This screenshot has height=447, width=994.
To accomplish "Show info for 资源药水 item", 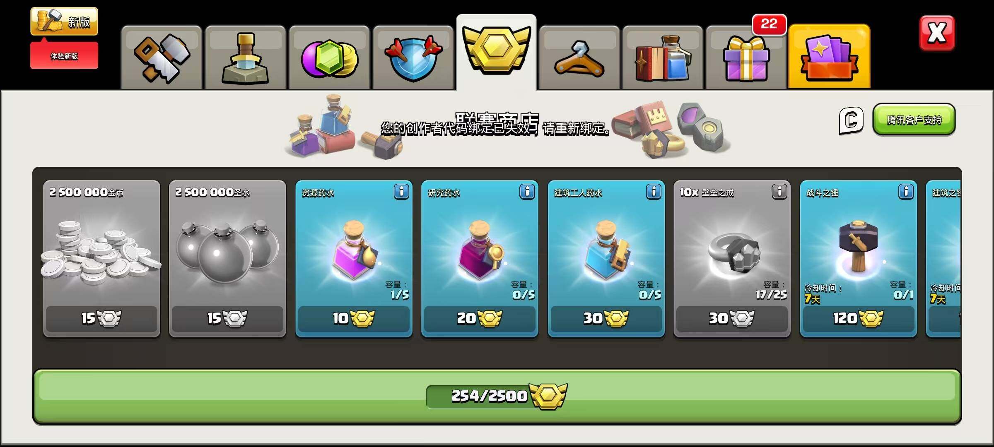I will pyautogui.click(x=401, y=192).
